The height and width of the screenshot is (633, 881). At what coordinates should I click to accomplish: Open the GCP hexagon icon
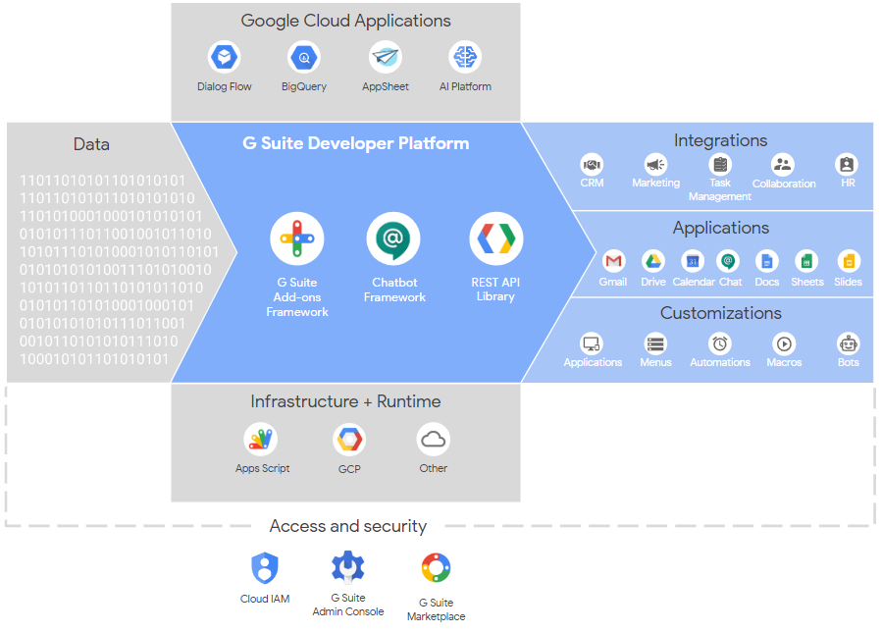tap(348, 440)
